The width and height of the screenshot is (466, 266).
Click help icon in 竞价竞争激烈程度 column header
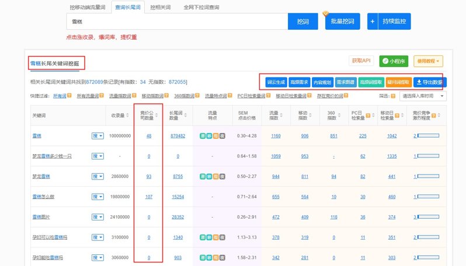coord(434,116)
